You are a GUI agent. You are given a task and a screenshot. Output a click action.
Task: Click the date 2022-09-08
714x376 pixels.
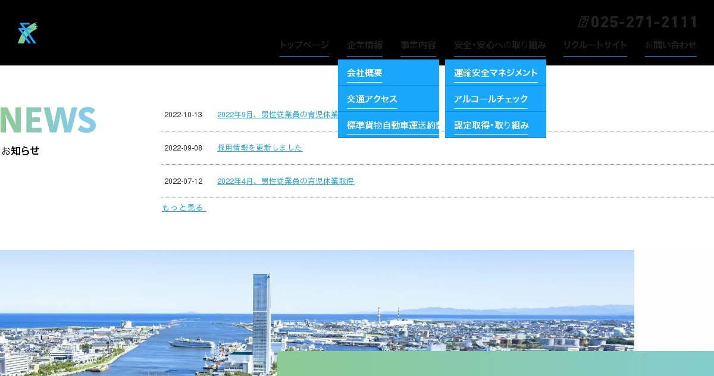click(183, 148)
